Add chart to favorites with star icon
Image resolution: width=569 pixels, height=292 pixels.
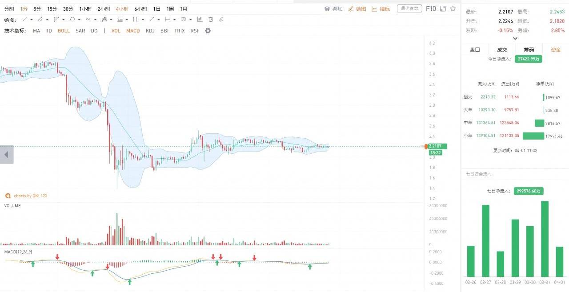point(453,8)
